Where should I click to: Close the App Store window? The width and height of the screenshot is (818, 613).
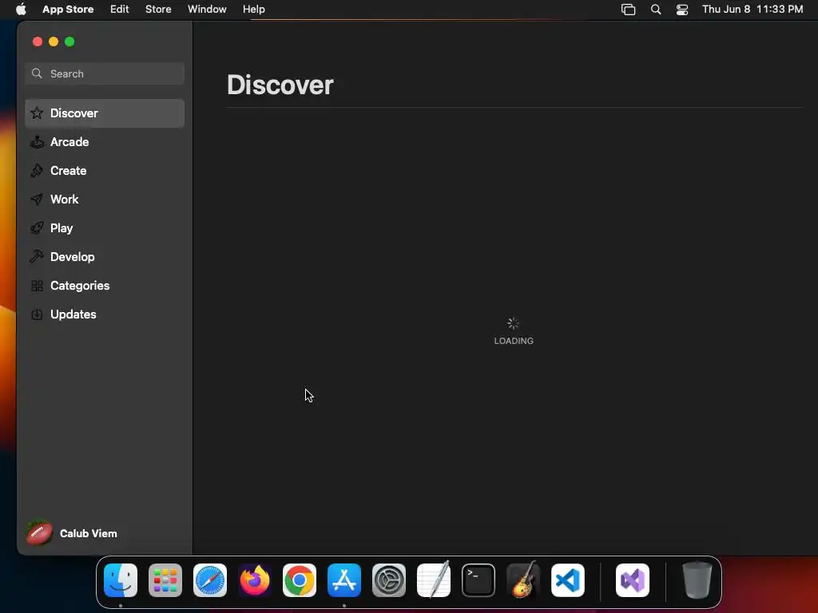[37, 42]
